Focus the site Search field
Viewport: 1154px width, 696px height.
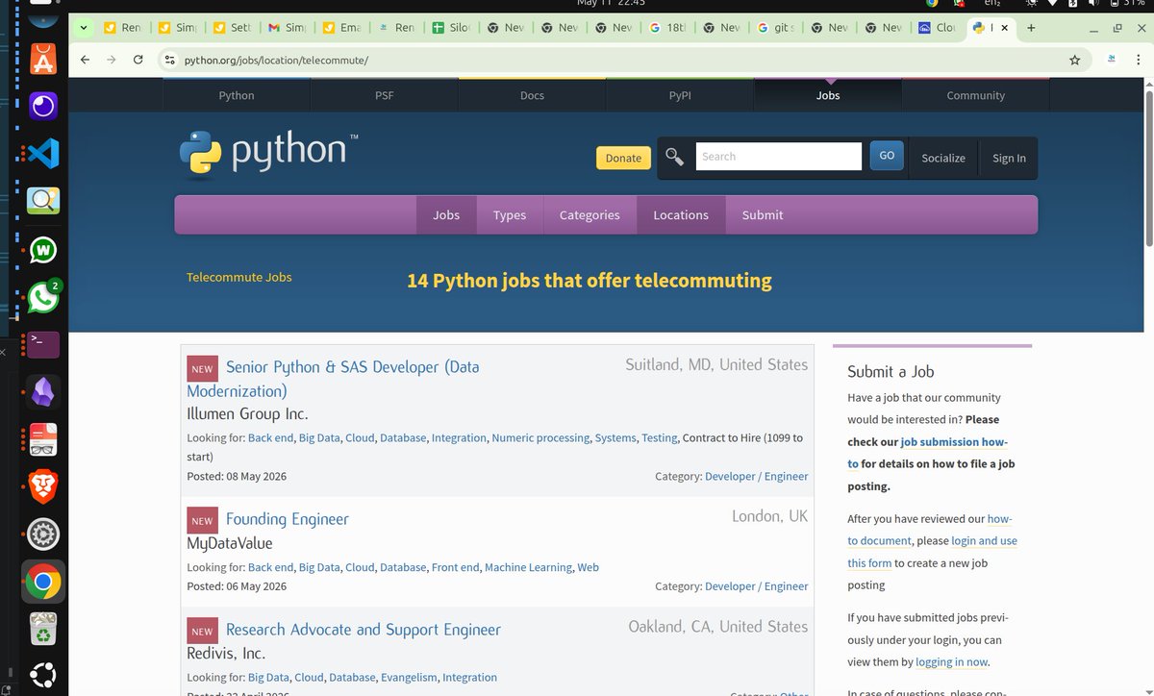pos(778,157)
